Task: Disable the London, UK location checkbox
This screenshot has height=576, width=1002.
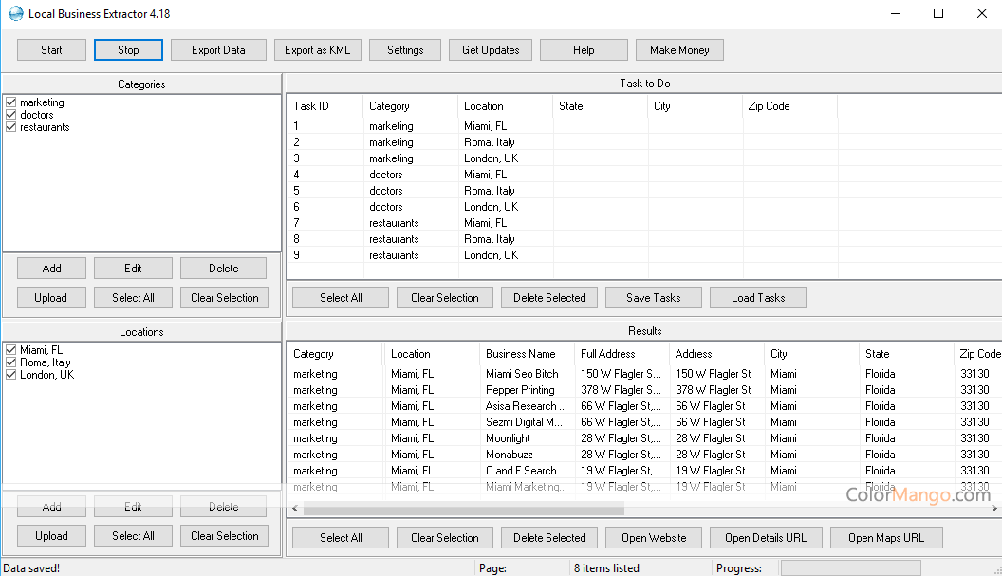Action: (x=11, y=375)
